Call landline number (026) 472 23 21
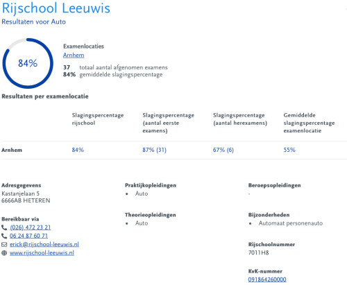Image resolution: width=347 pixels, height=285 pixels. (31, 227)
